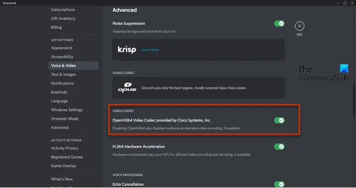
Task: Click 'Suppress background noise from your mic' text
Action: click(144, 32)
